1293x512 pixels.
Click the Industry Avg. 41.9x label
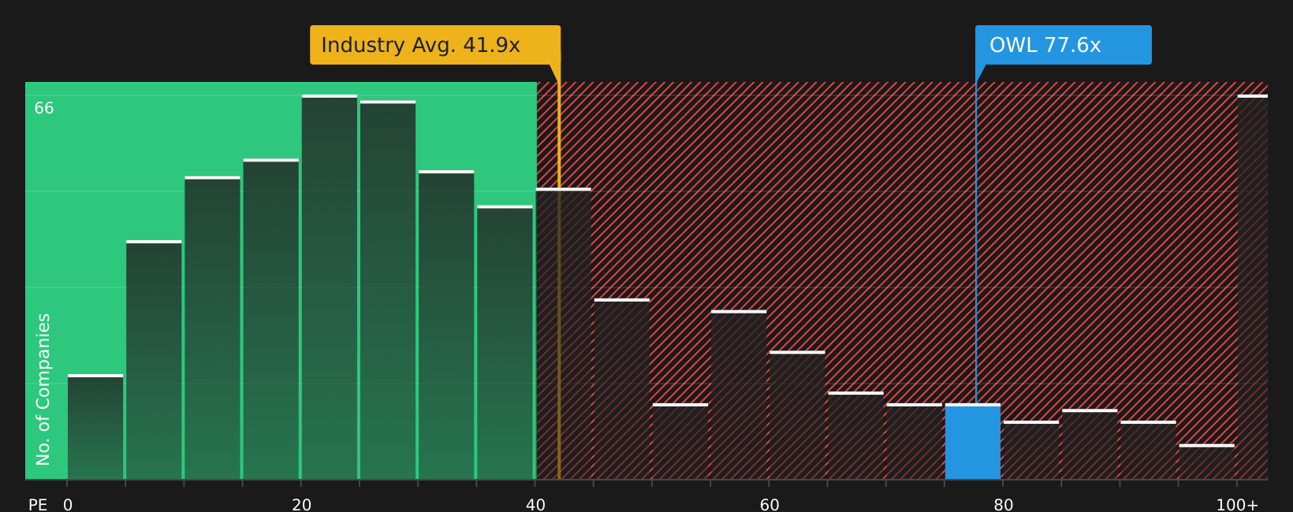435,45
